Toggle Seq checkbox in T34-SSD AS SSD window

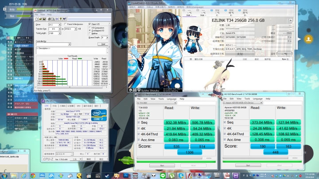tap(139, 122)
